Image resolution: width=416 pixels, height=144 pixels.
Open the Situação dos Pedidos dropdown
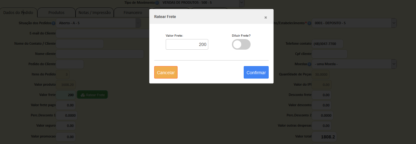coord(138,23)
